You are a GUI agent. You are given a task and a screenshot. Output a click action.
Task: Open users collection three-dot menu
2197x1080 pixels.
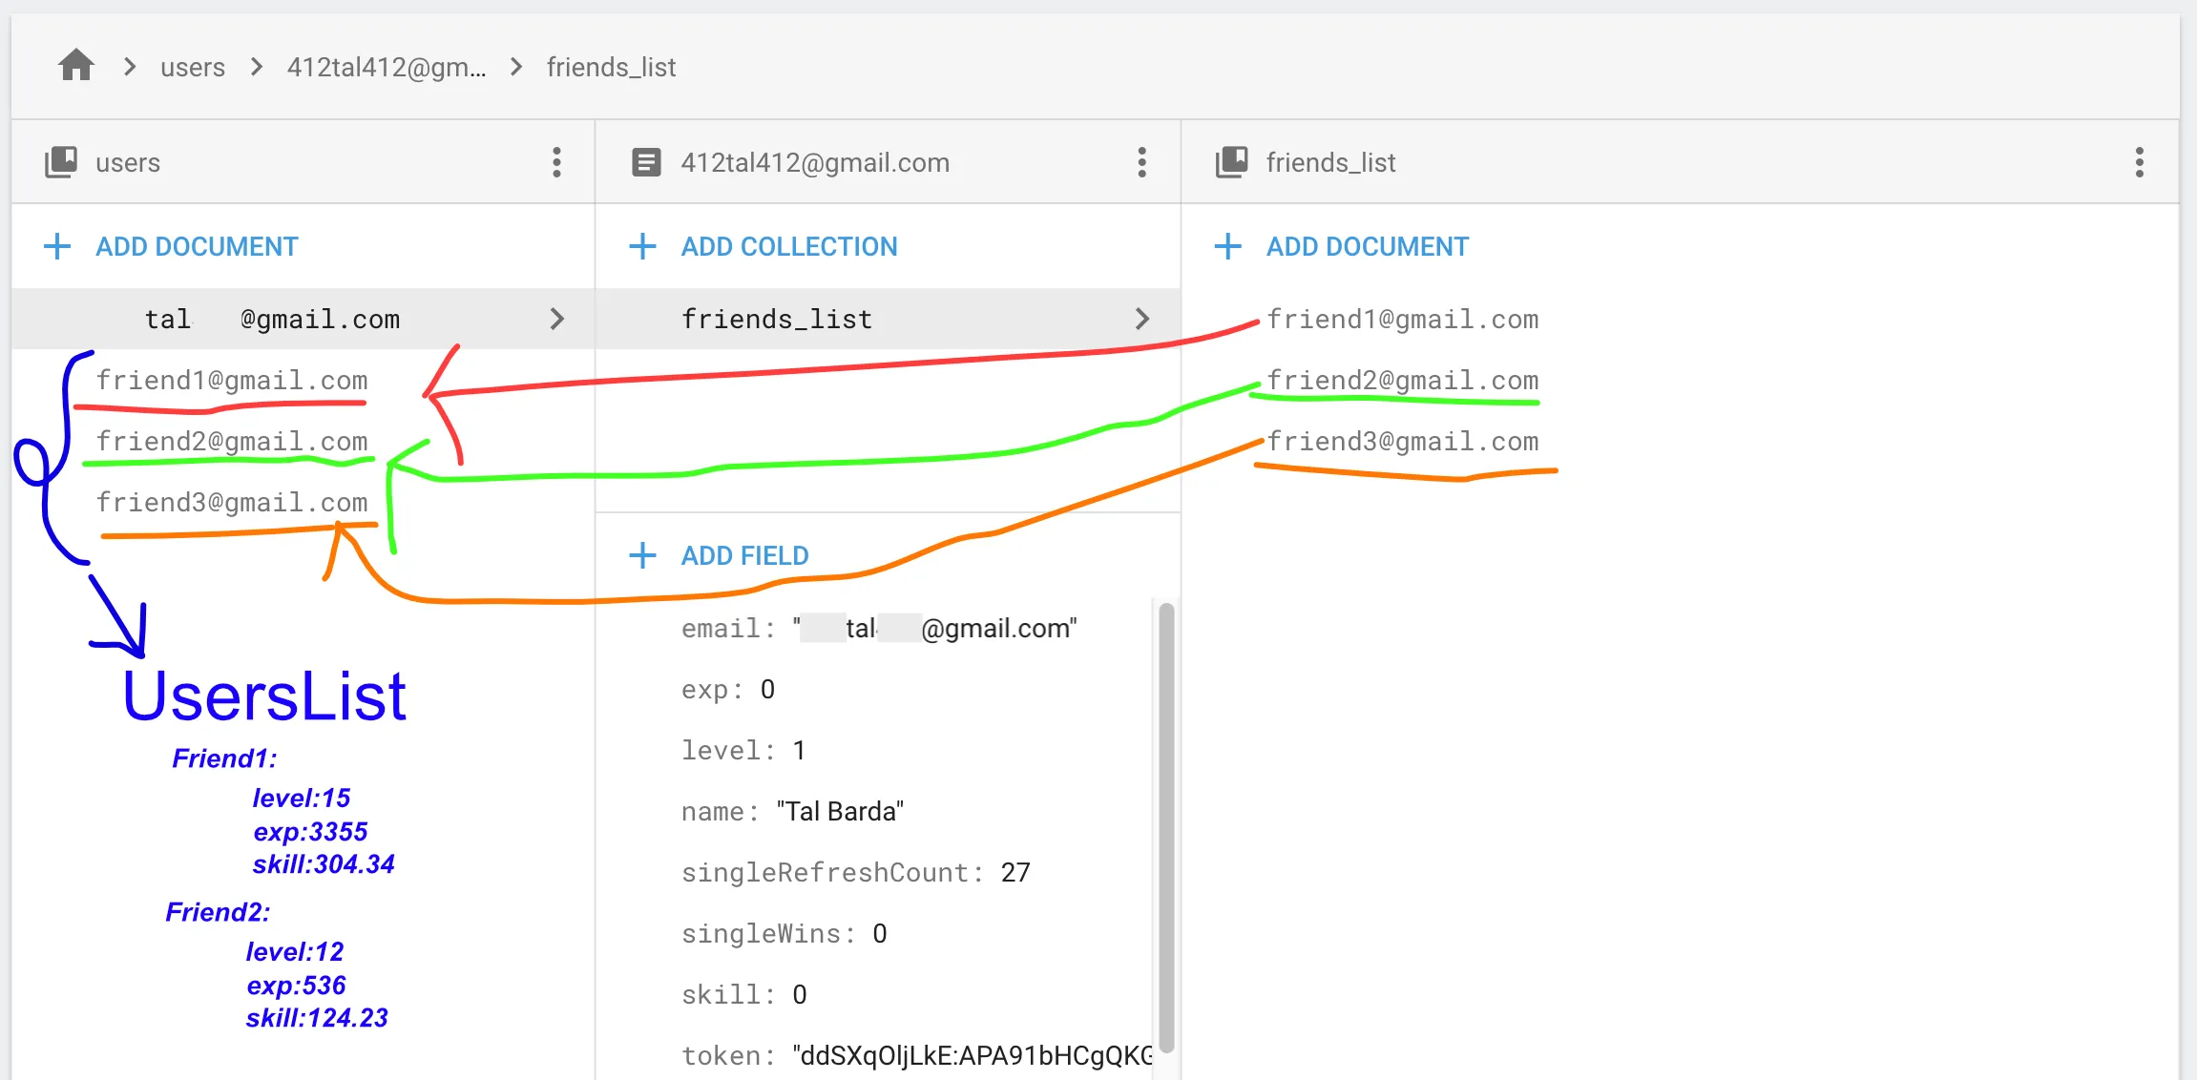click(x=556, y=162)
